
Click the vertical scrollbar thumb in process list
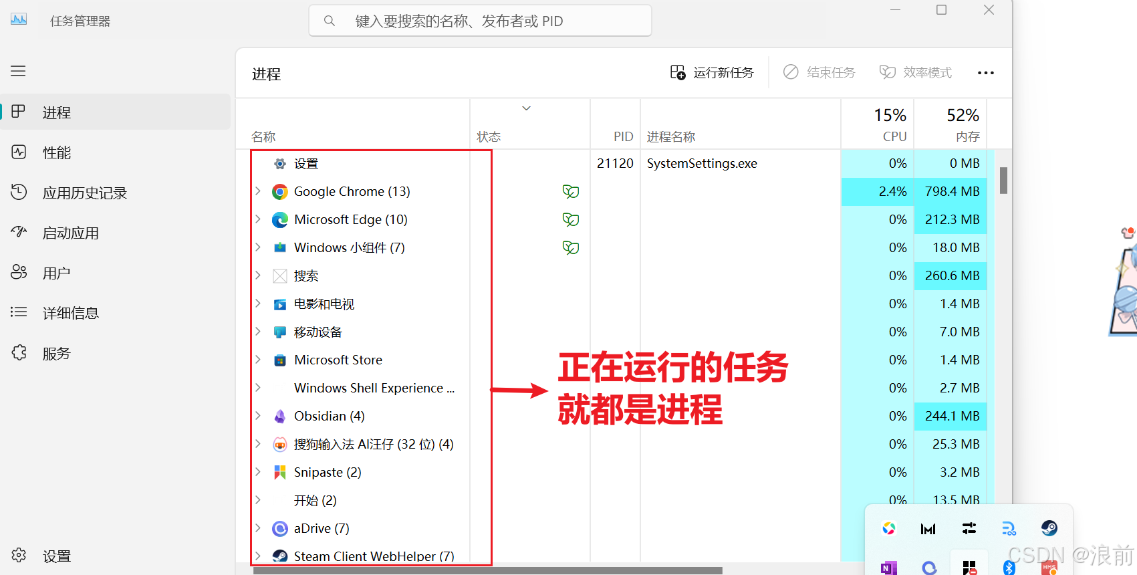[1003, 180]
